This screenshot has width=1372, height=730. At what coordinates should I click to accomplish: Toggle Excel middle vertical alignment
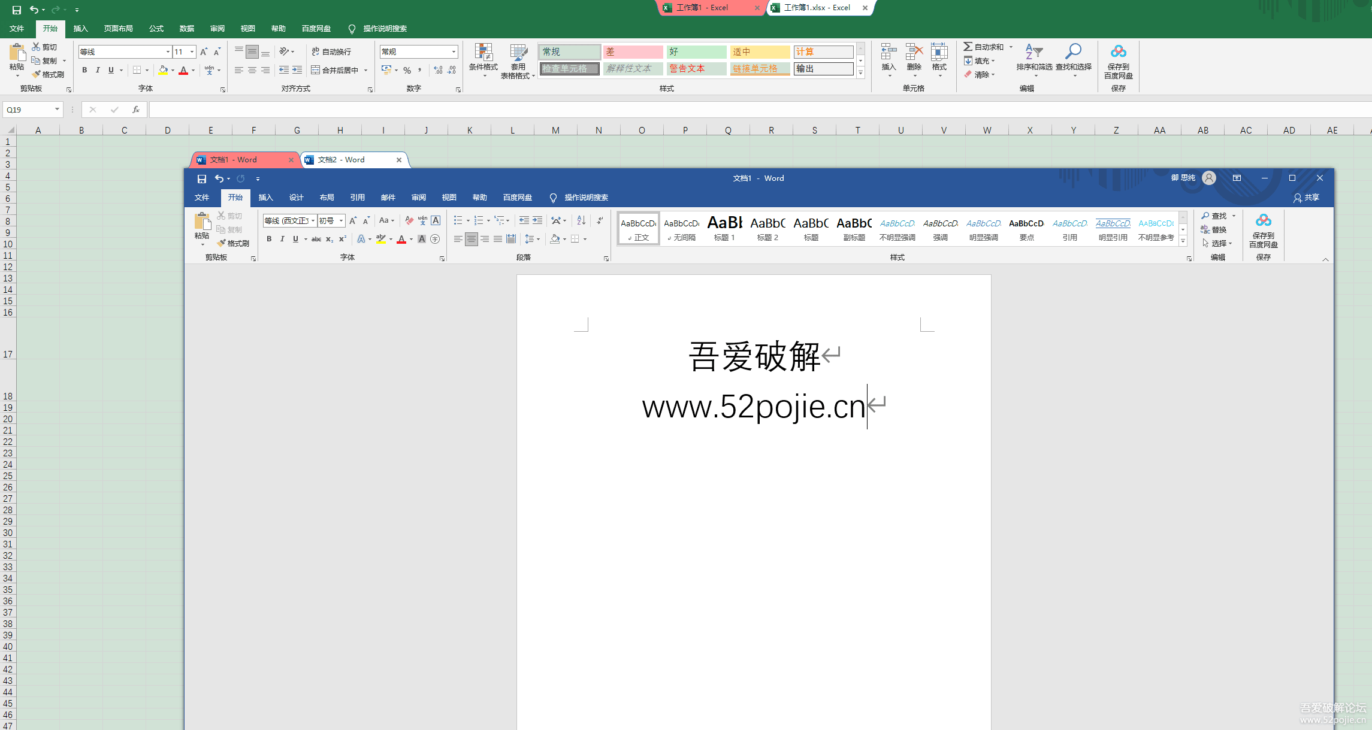[252, 52]
